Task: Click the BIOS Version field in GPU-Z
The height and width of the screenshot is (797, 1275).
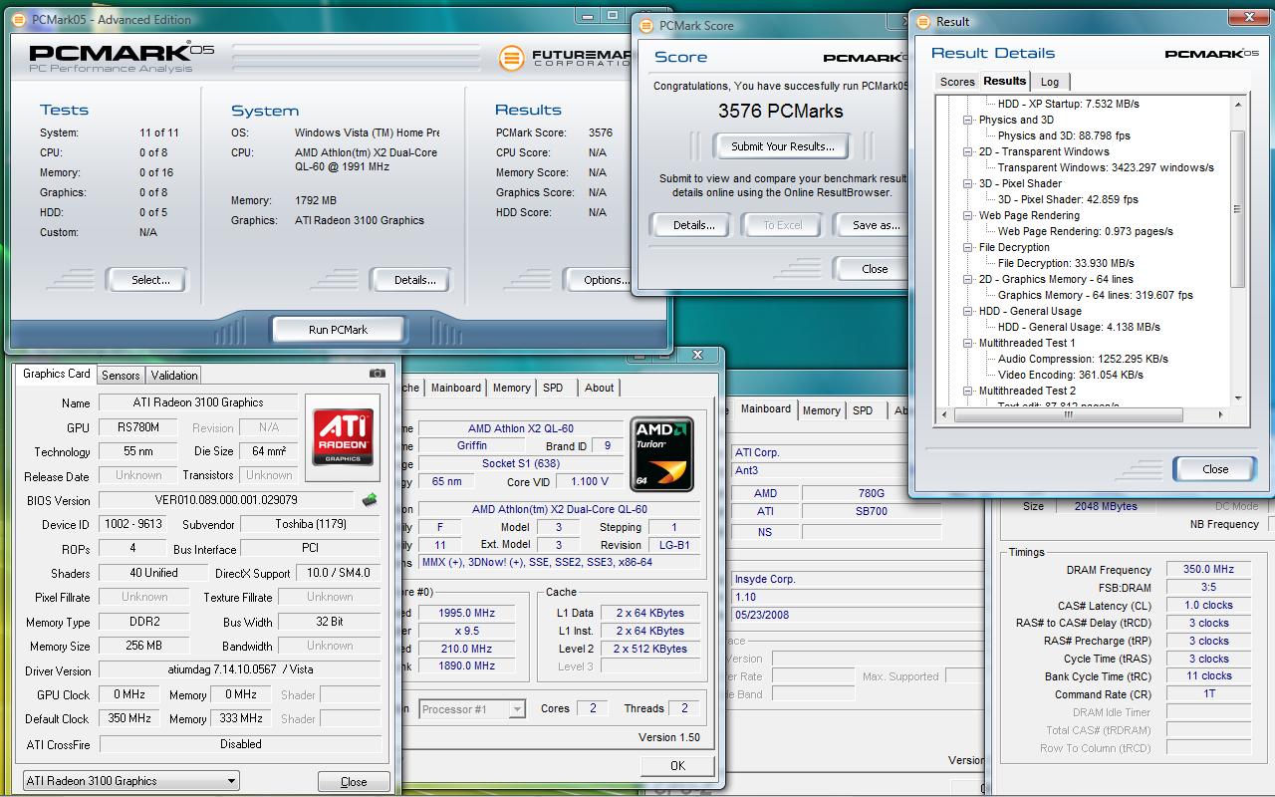Action: tap(226, 500)
